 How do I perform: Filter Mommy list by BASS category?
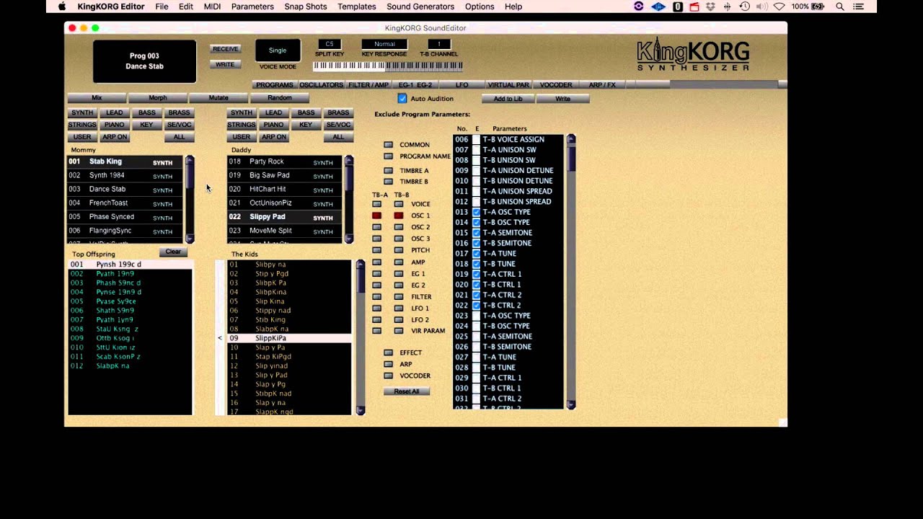pos(147,112)
